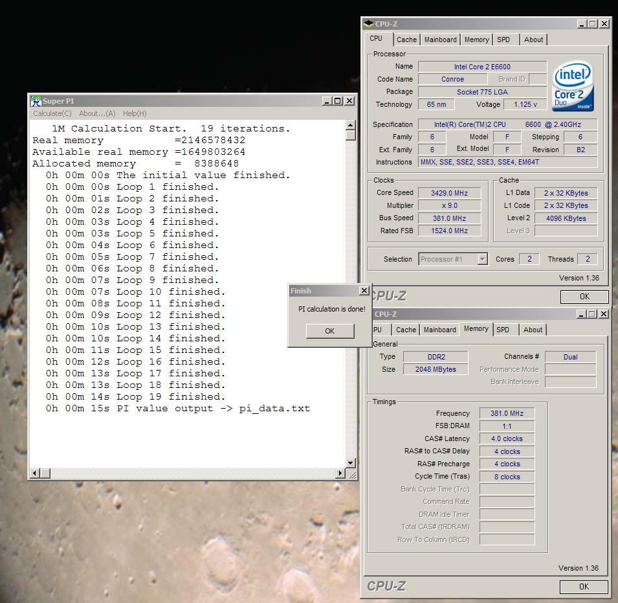Viewport: 618px width, 603px height.
Task: Close the Super PI window
Action: coord(349,101)
